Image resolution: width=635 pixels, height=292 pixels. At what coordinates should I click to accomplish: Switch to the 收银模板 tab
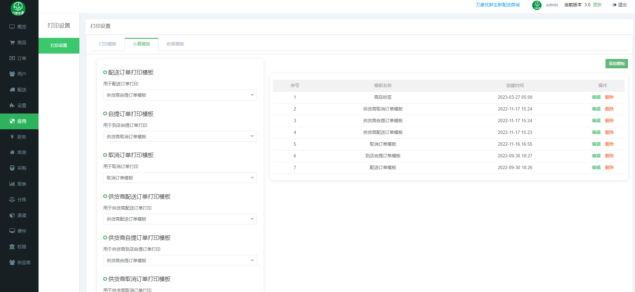[x=175, y=44]
